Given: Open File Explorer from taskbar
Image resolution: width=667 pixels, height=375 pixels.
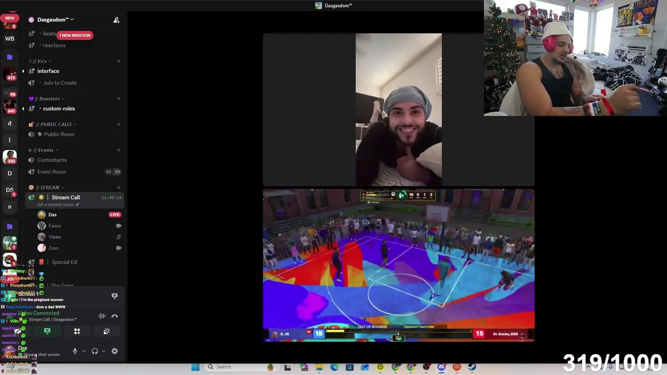Looking at the screenshot, I should point(319,367).
